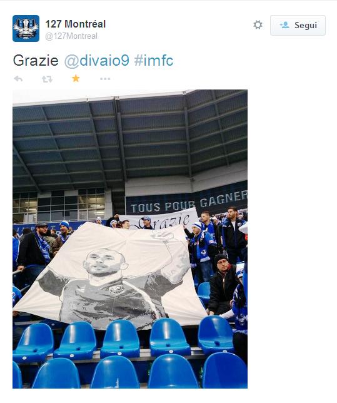
Task: Click the man in black jacket in the photo
Action: tap(223, 284)
